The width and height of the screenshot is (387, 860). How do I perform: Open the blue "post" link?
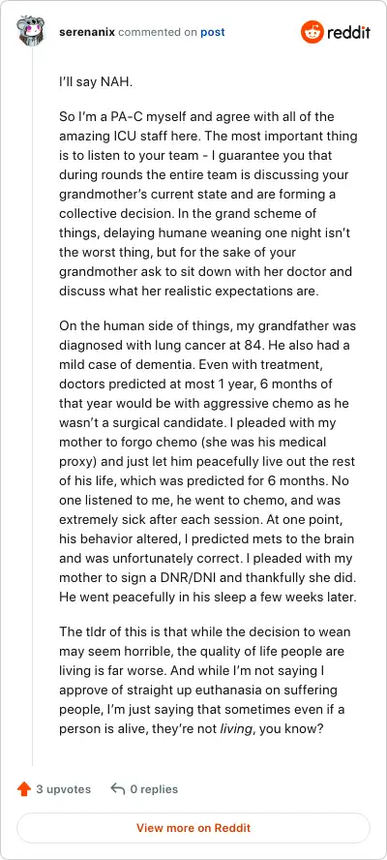(212, 32)
